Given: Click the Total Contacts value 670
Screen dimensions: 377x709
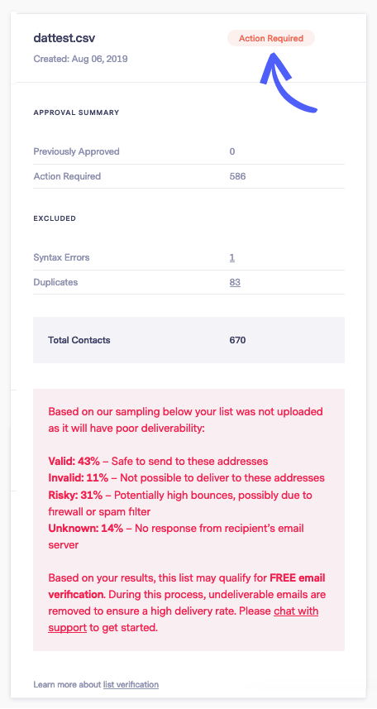Looking at the screenshot, I should 237,340.
